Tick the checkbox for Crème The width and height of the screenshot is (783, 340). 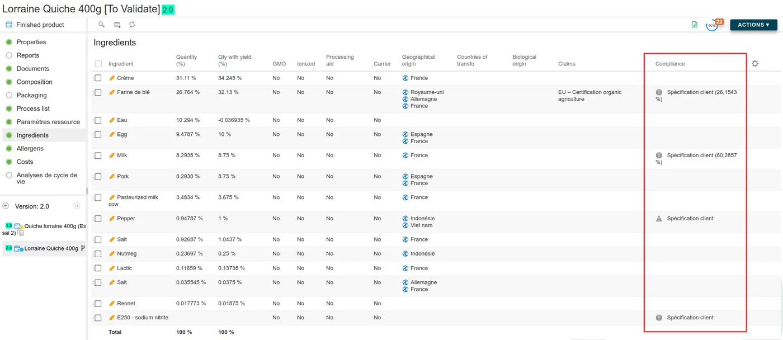98,78
